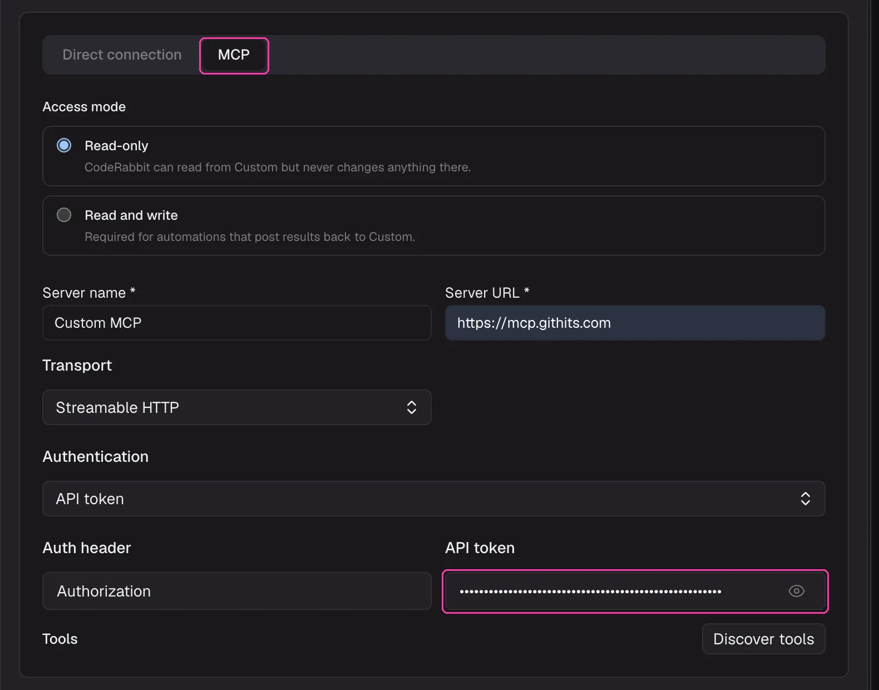Choose the Read-only access mode
Image resolution: width=879 pixels, height=690 pixels.
(x=64, y=145)
